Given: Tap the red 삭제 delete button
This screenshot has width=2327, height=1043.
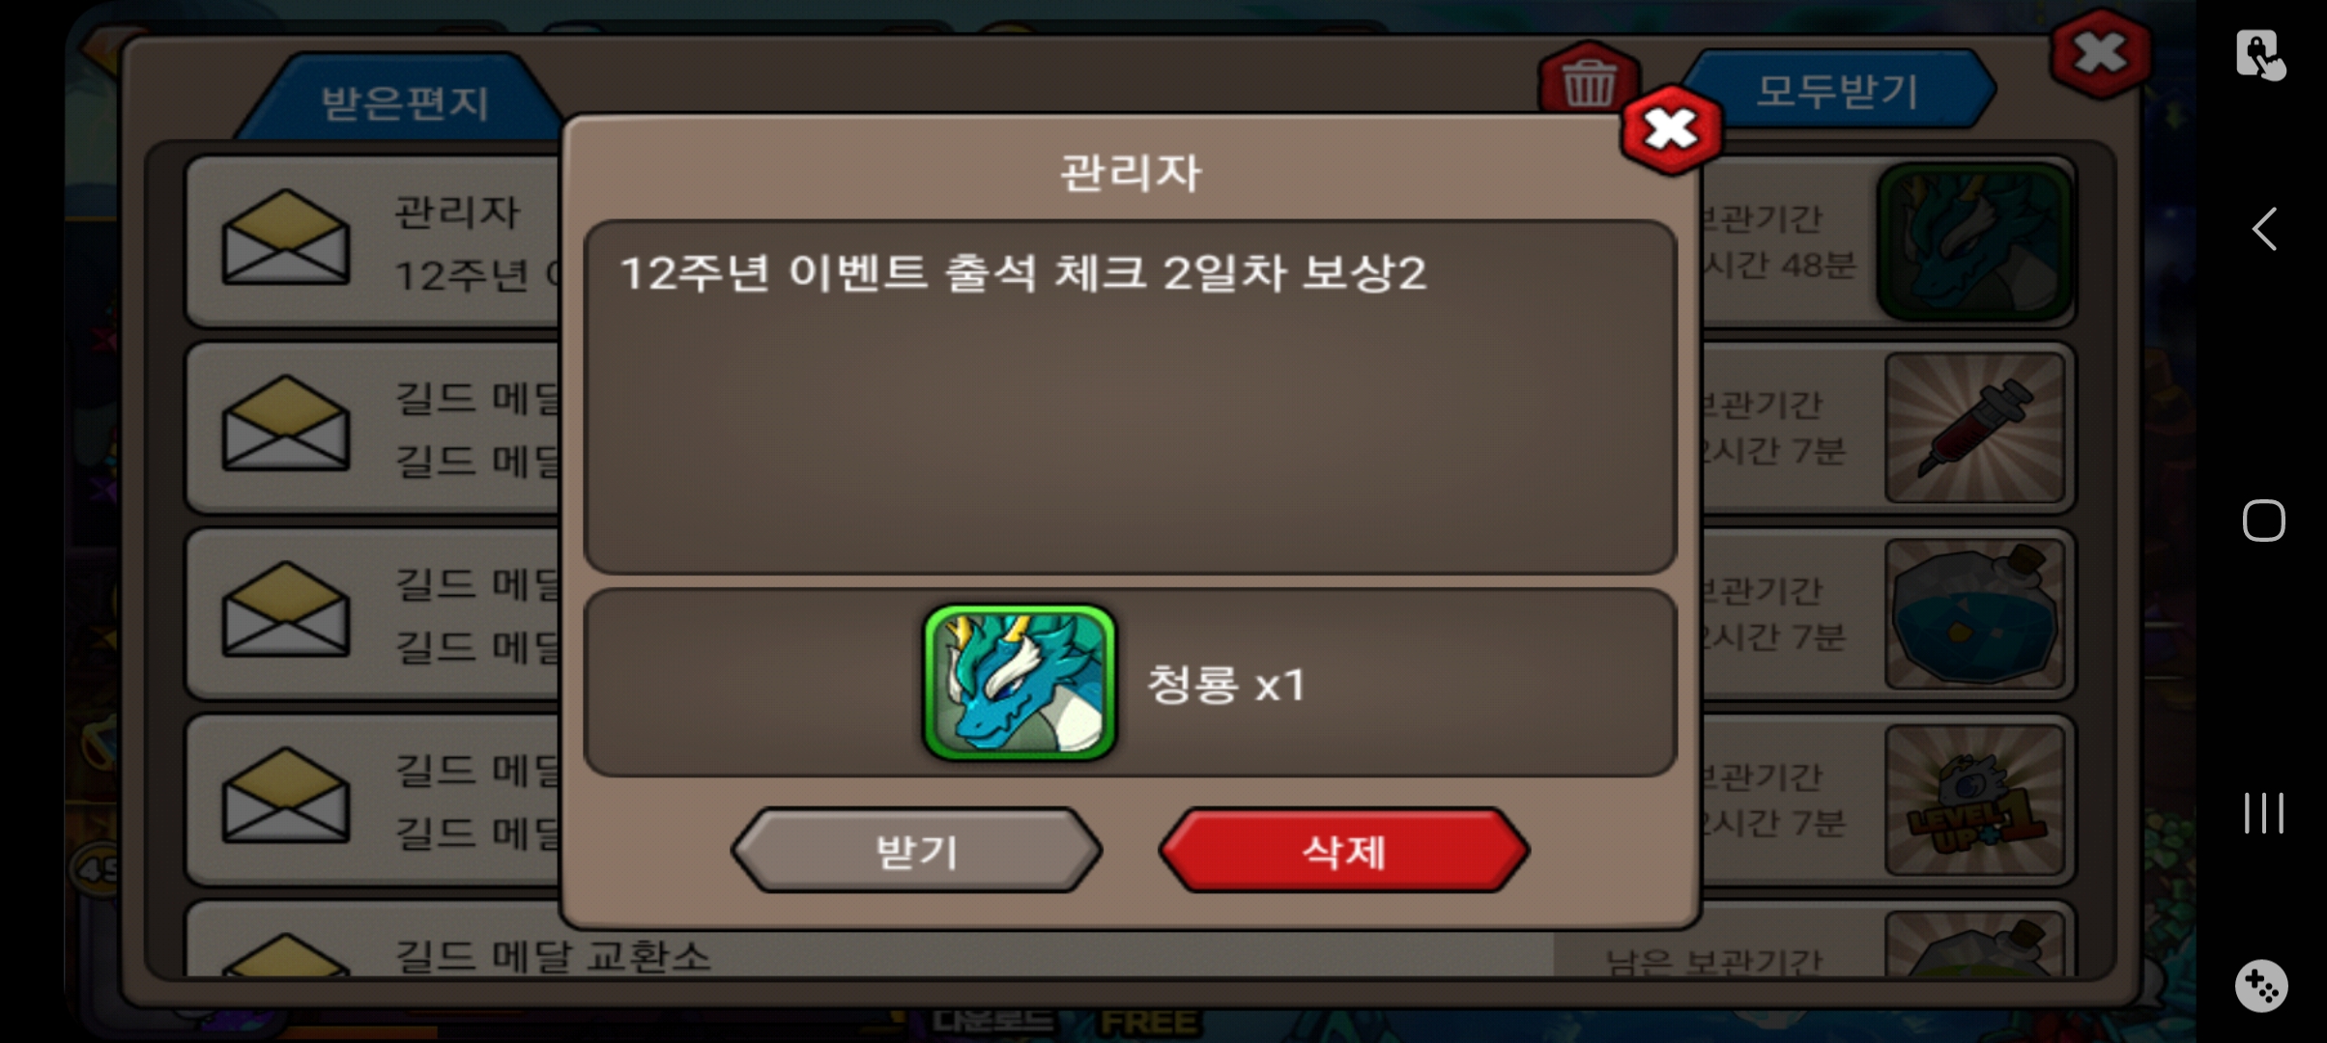Looking at the screenshot, I should (x=1344, y=851).
